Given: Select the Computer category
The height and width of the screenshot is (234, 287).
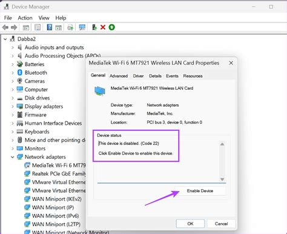Looking at the screenshot, I should (36, 90).
